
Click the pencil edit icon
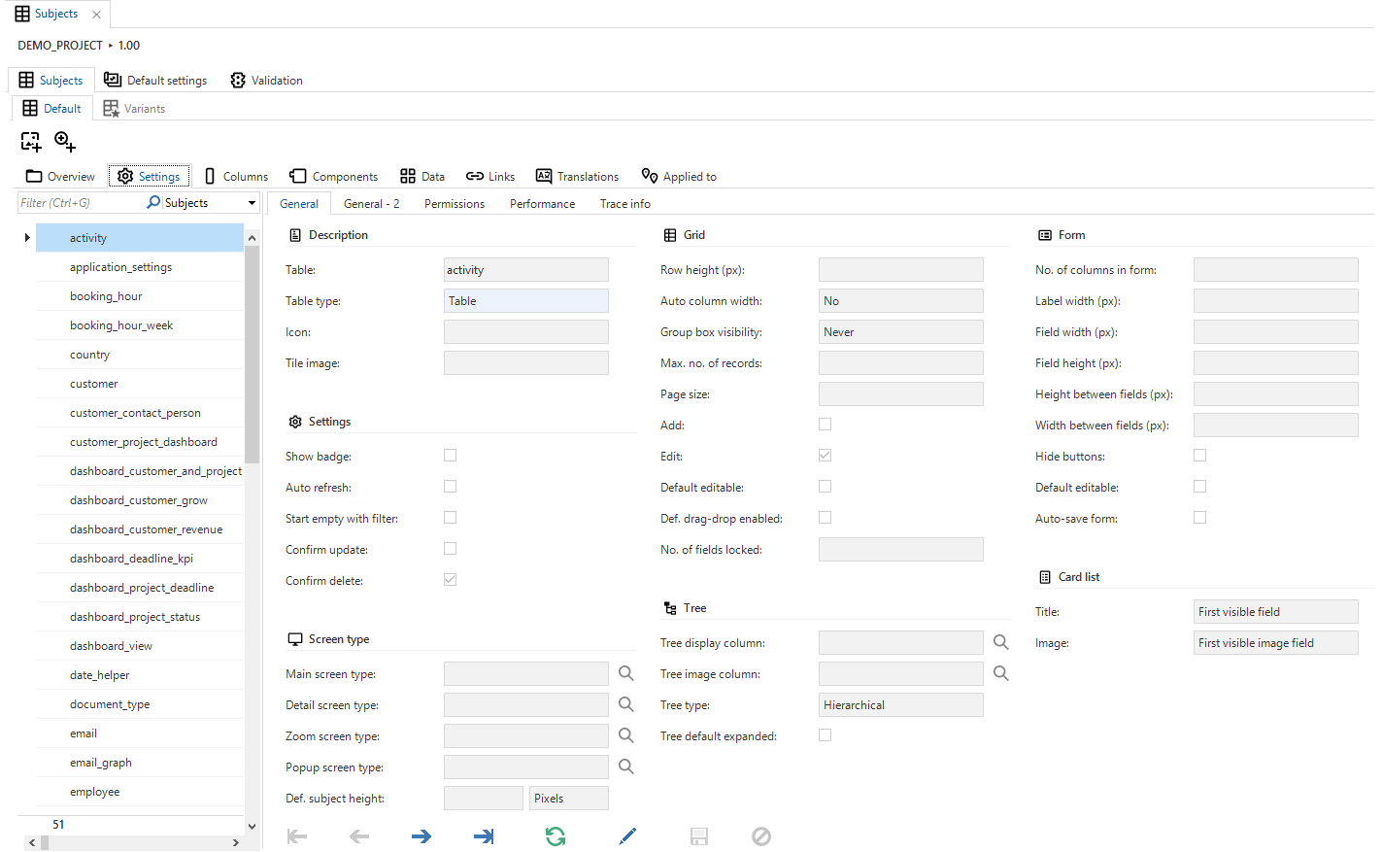(627, 836)
